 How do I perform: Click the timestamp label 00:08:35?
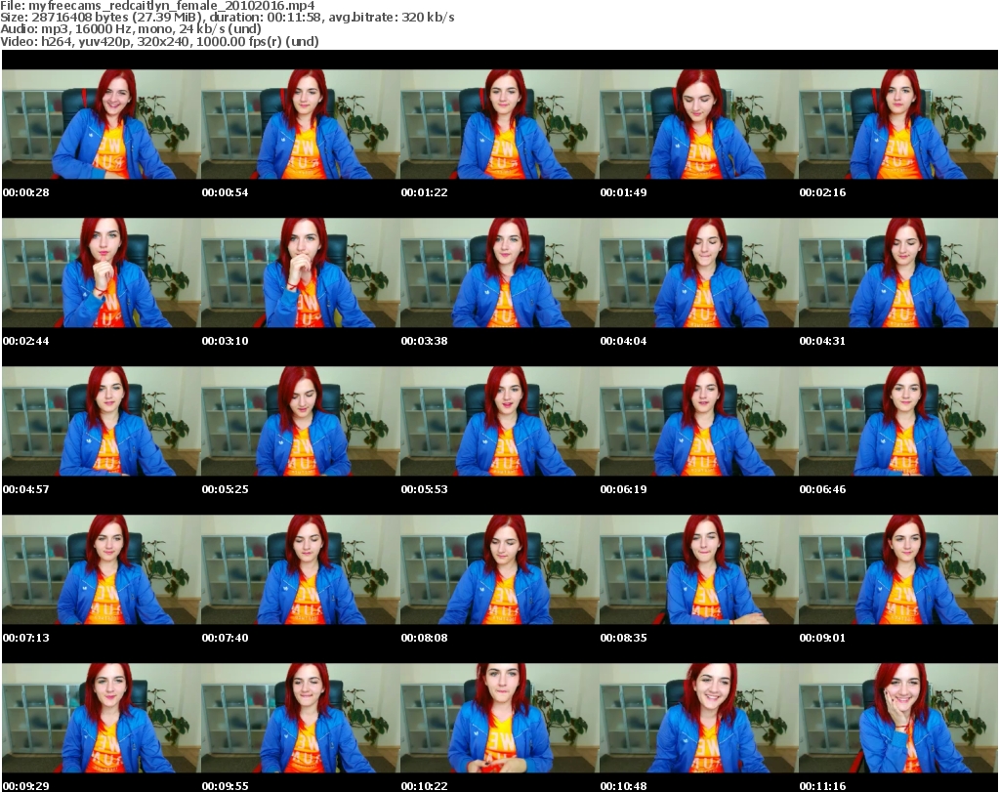(x=623, y=638)
